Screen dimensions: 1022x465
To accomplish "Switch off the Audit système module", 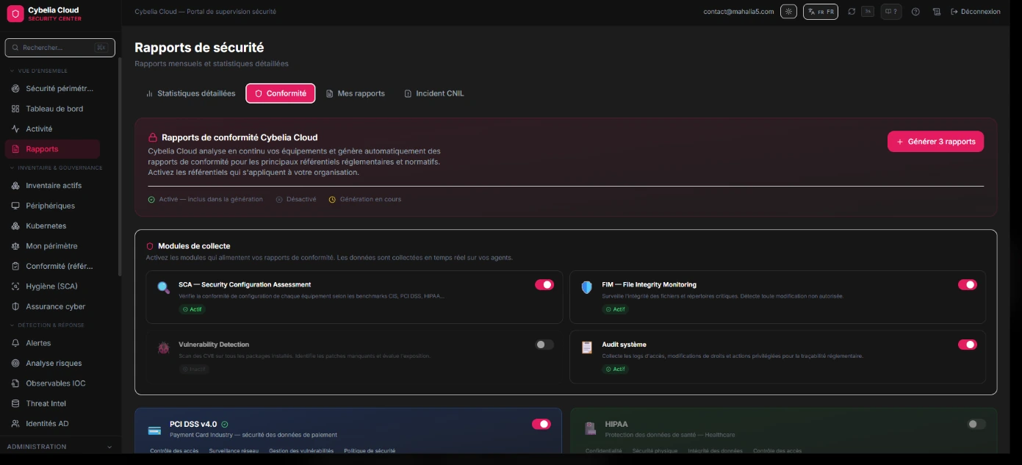I will coord(968,345).
